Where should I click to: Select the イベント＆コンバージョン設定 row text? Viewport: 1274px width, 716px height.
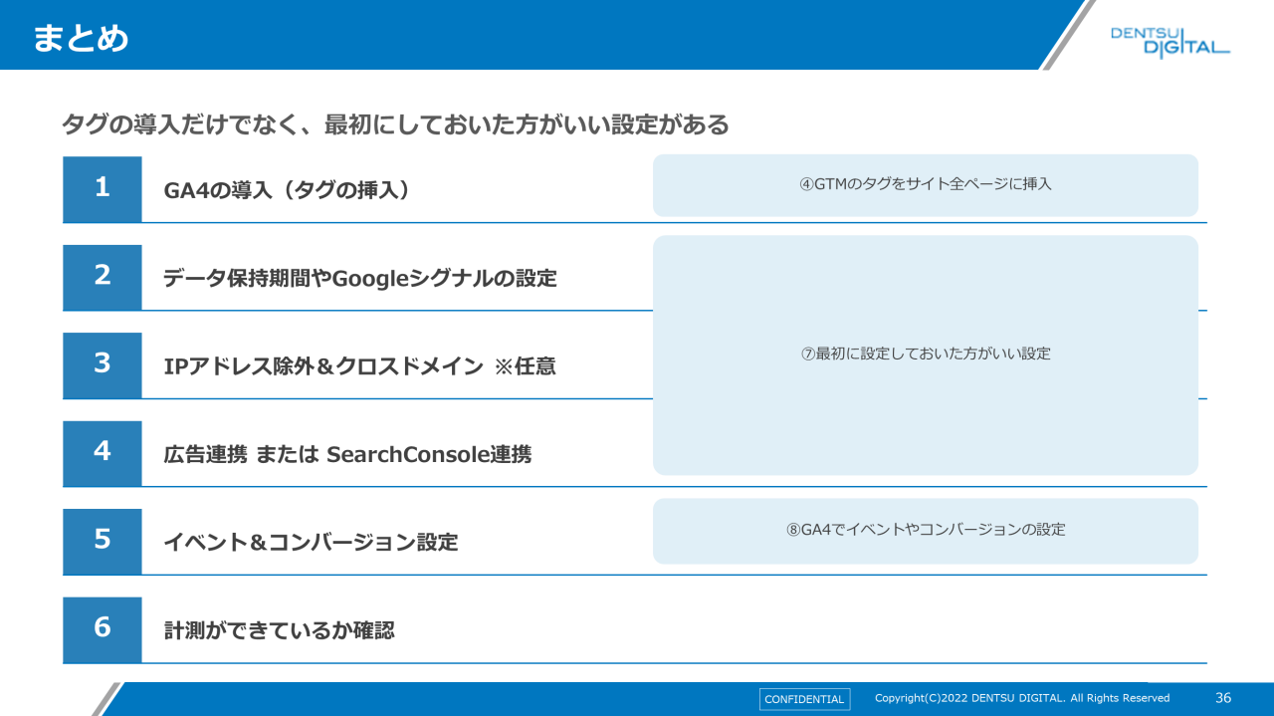(x=311, y=543)
